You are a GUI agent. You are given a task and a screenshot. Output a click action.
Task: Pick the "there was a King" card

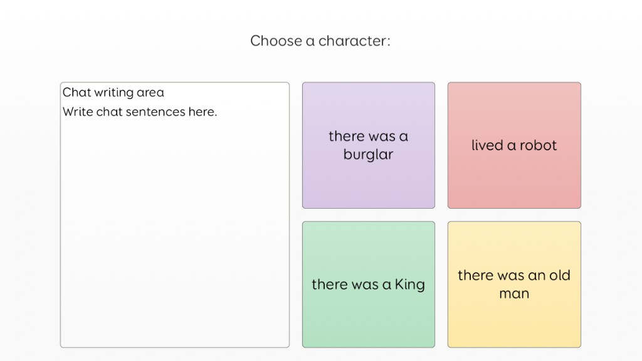[368, 285]
